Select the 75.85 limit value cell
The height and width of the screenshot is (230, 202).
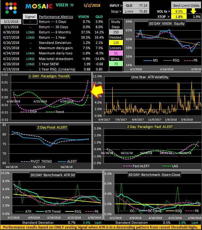click(x=143, y=11)
